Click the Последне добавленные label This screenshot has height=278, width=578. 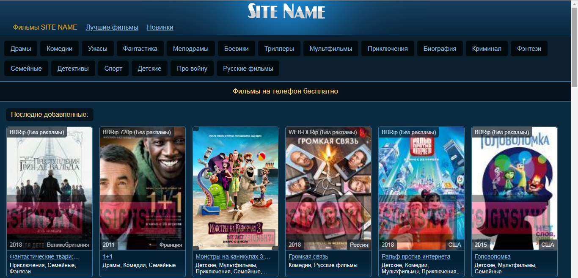pyautogui.click(x=50, y=115)
